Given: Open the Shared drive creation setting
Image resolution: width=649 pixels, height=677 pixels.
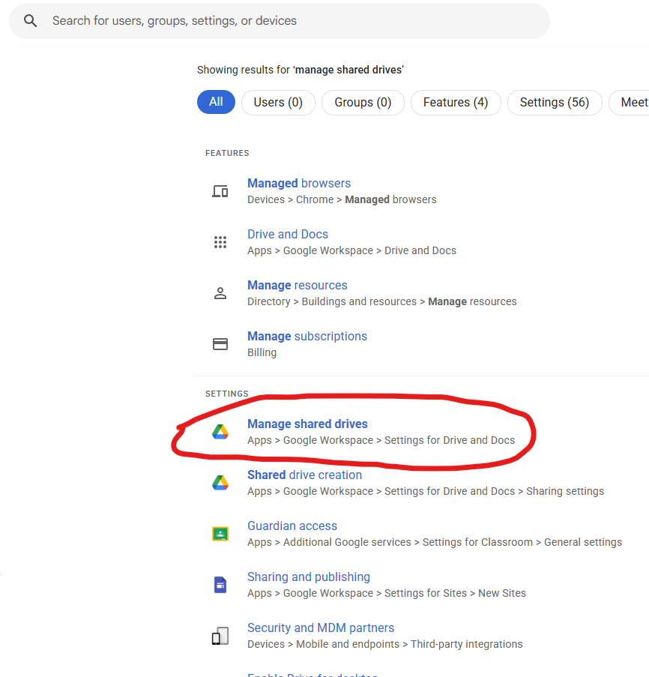Looking at the screenshot, I should point(305,475).
